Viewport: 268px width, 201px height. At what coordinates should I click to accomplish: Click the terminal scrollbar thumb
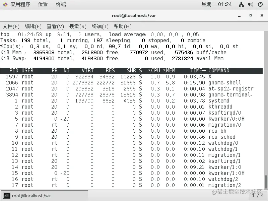coord(266,182)
